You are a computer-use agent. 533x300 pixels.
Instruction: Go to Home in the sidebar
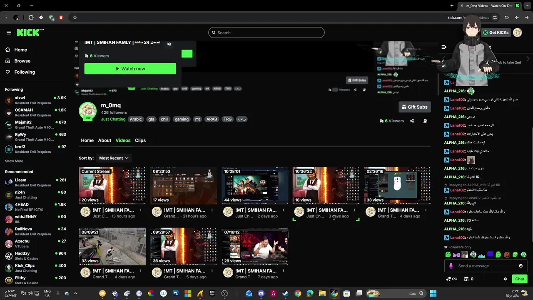[x=16, y=50]
